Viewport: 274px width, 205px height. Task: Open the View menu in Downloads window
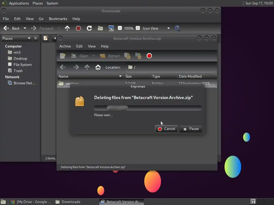[x=30, y=19]
